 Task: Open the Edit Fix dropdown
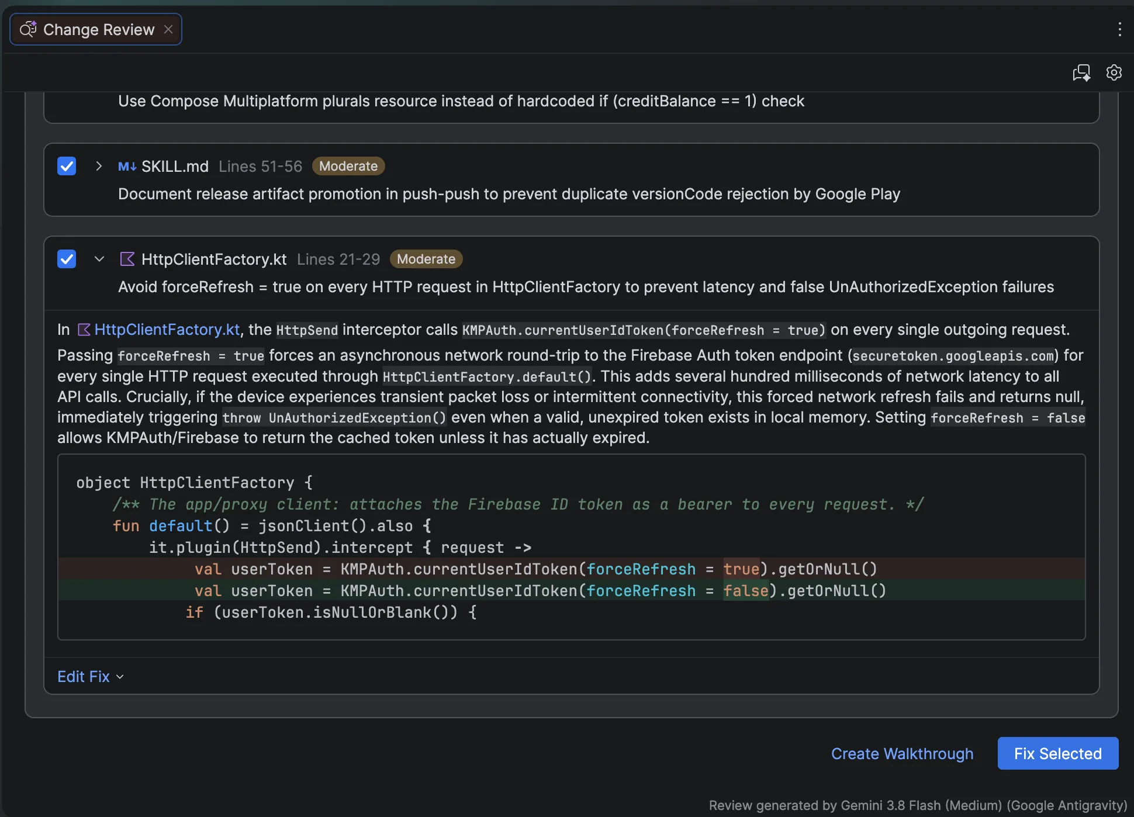[91, 677]
